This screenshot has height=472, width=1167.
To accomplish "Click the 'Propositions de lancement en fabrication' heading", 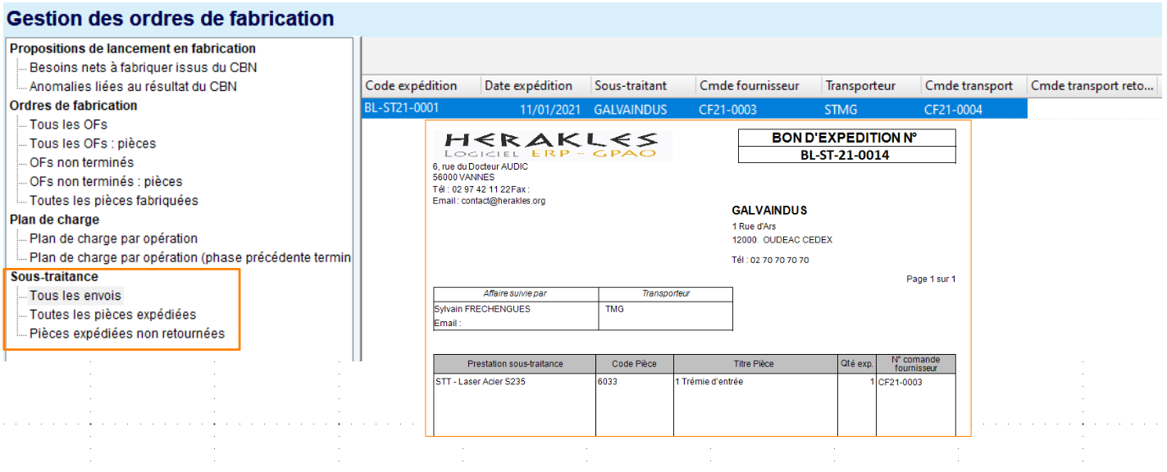I will point(133,49).
